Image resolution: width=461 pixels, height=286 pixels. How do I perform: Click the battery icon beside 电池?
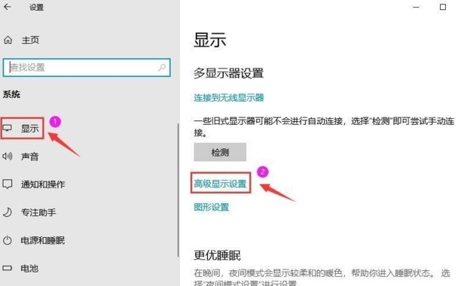[x=8, y=268]
